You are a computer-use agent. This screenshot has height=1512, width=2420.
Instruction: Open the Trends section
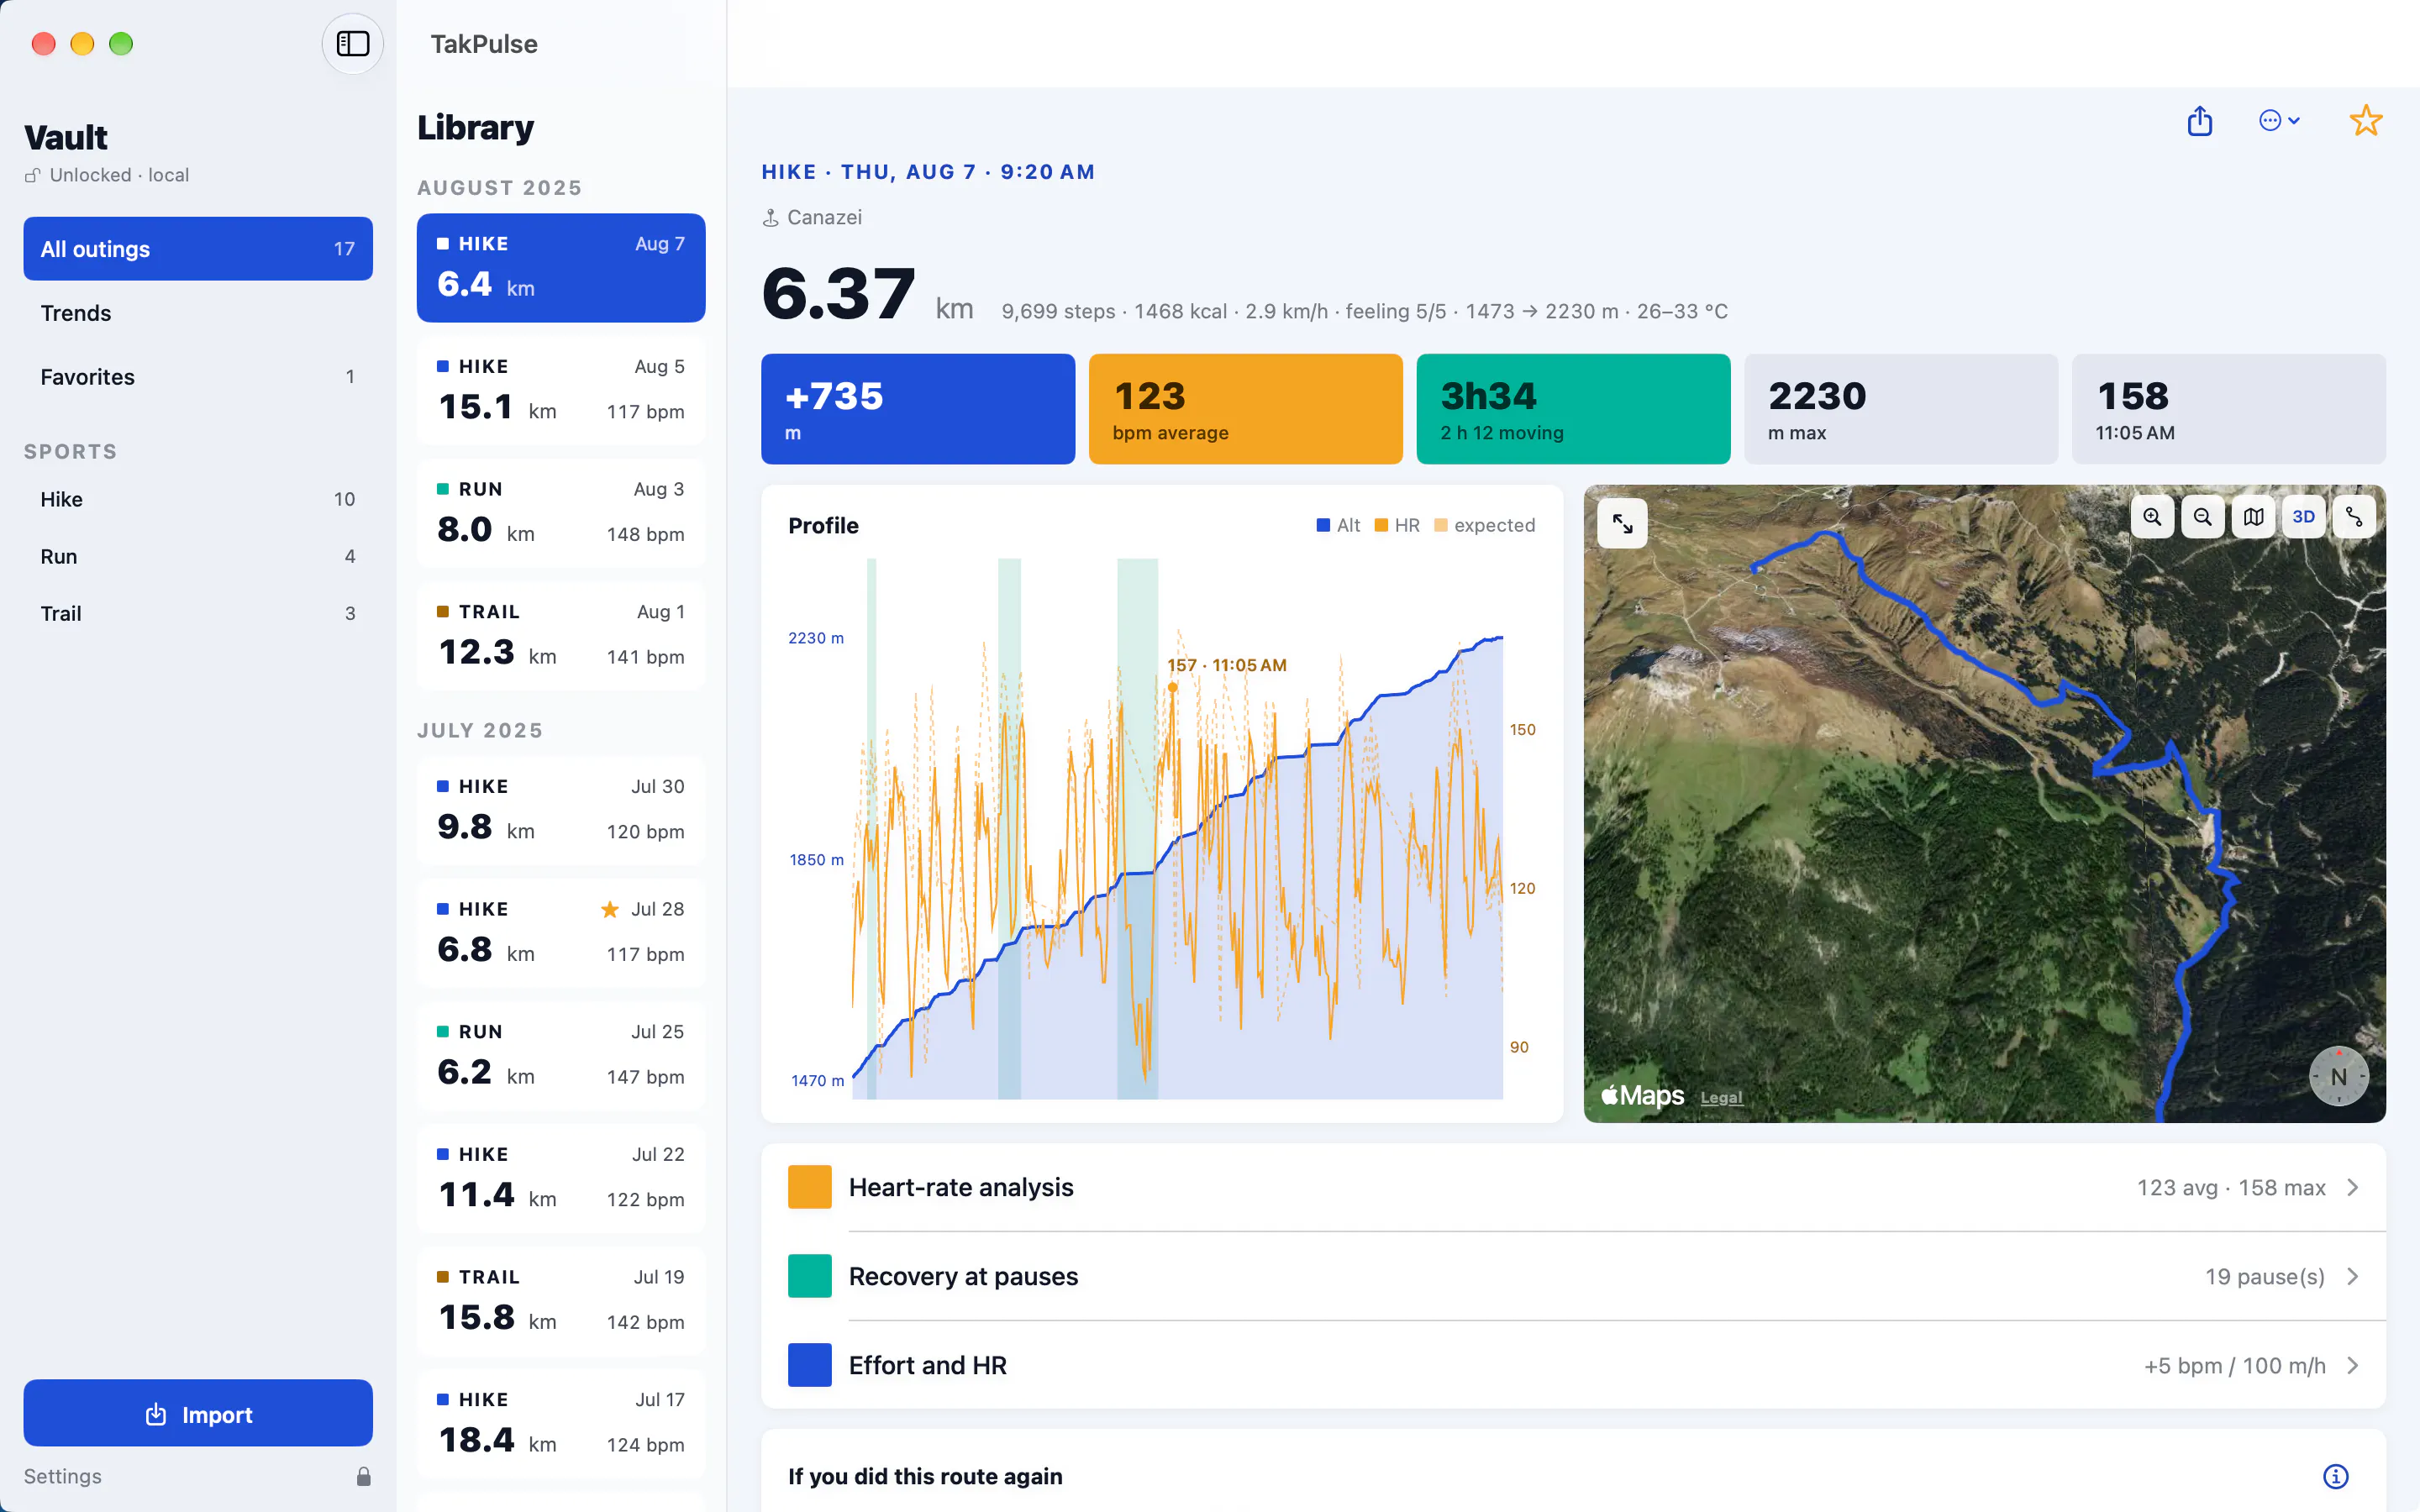point(198,313)
